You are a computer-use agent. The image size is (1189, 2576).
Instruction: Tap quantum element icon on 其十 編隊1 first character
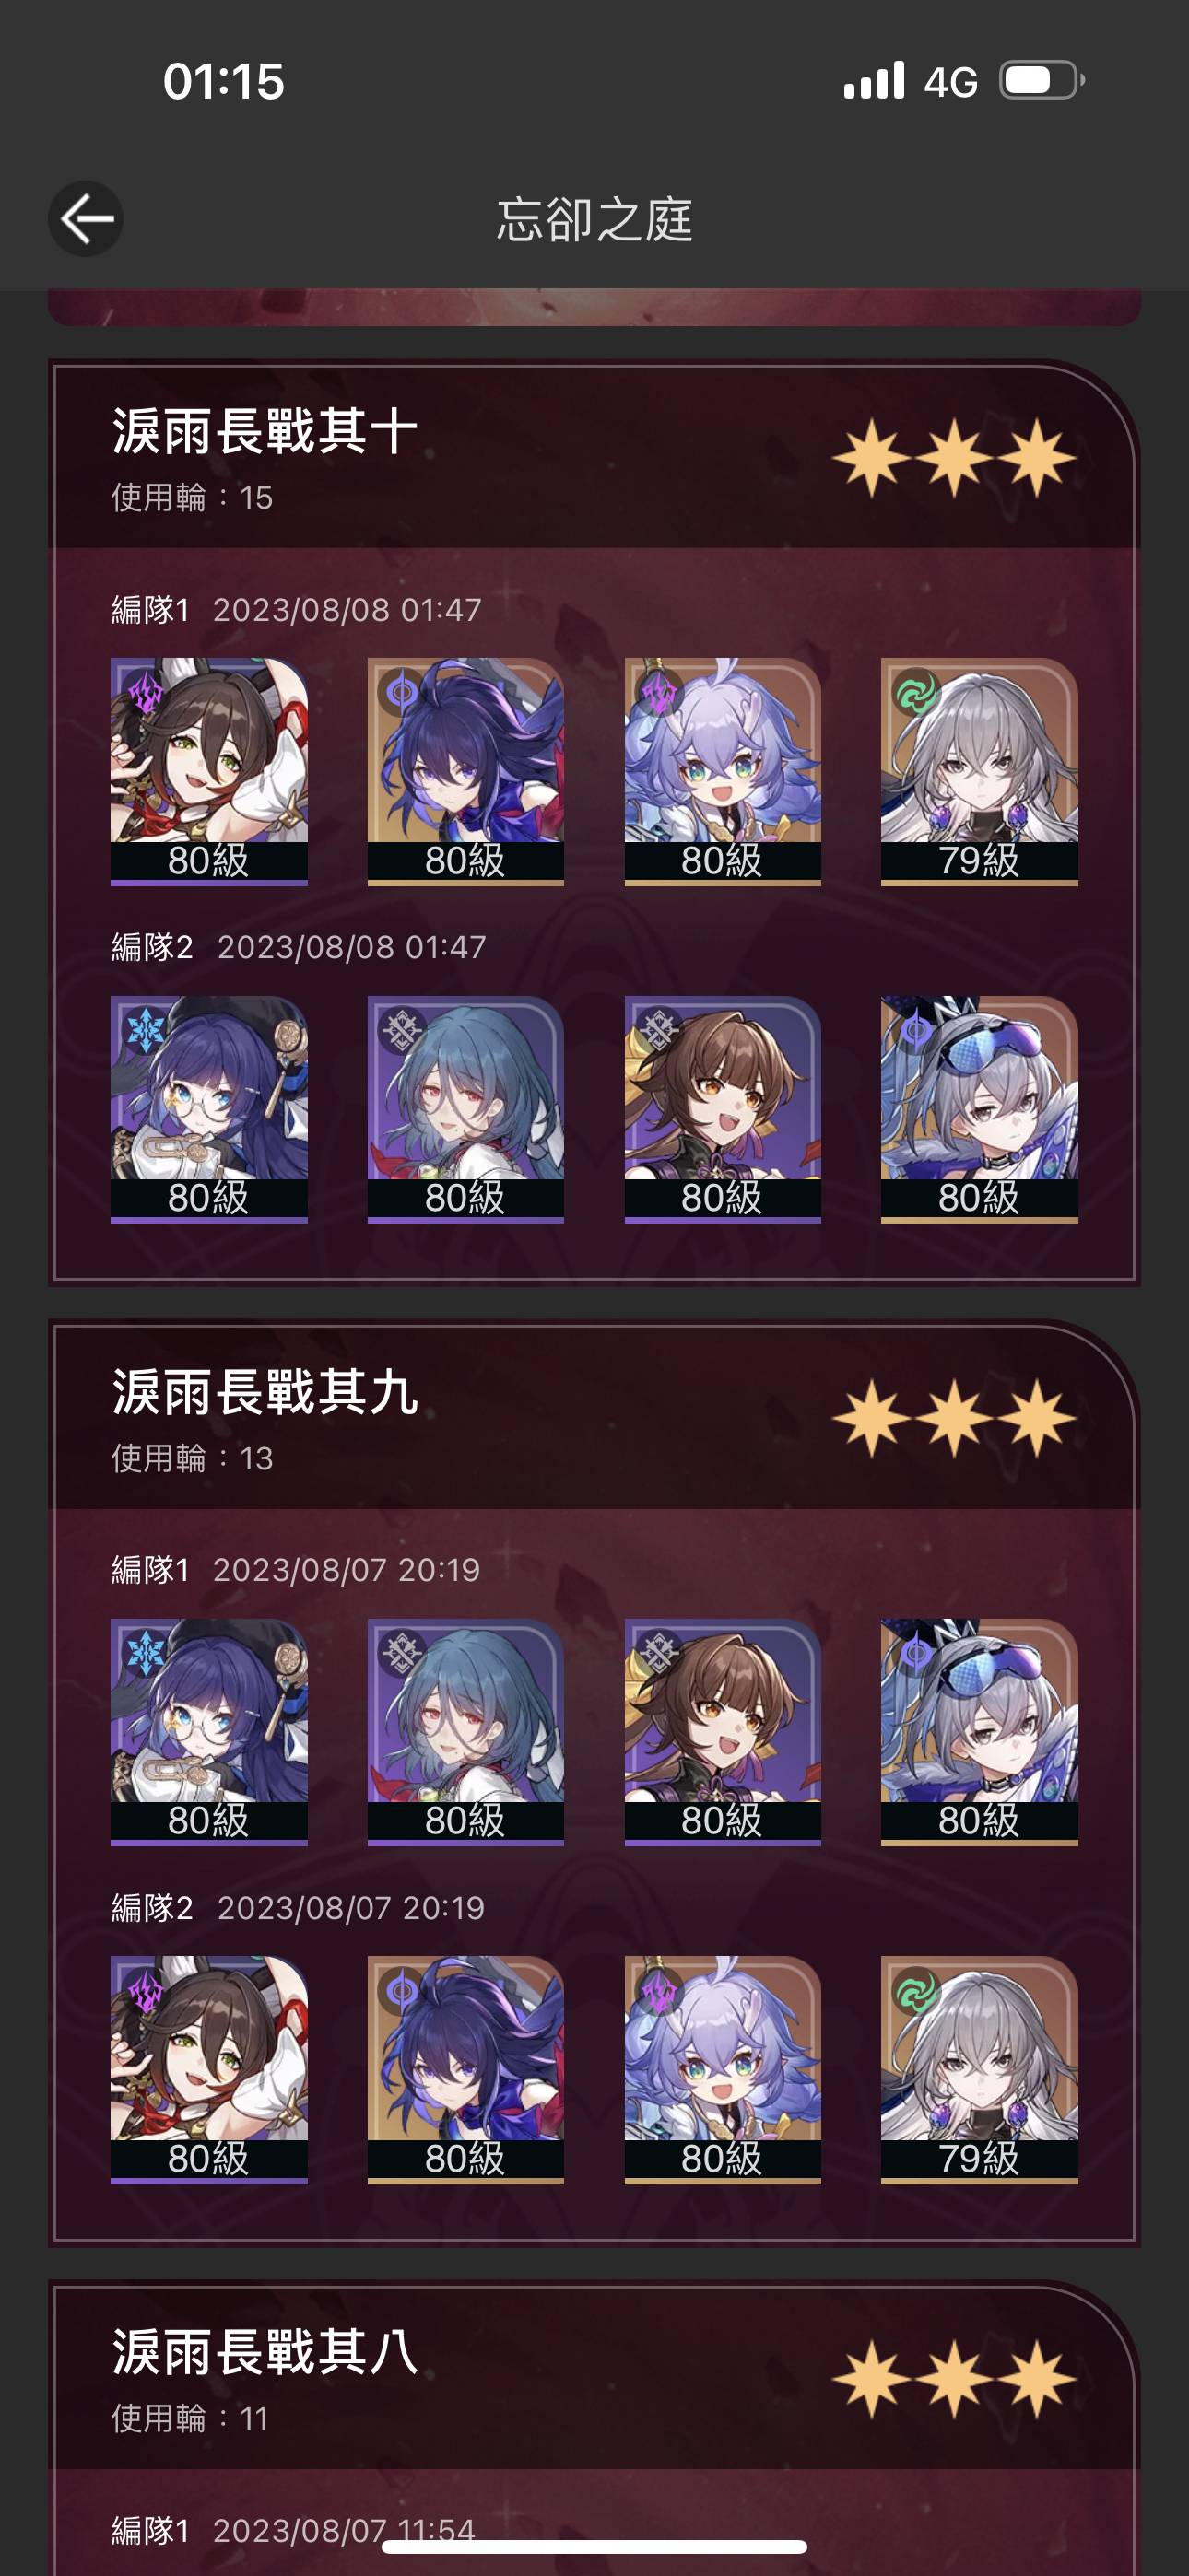[147, 692]
